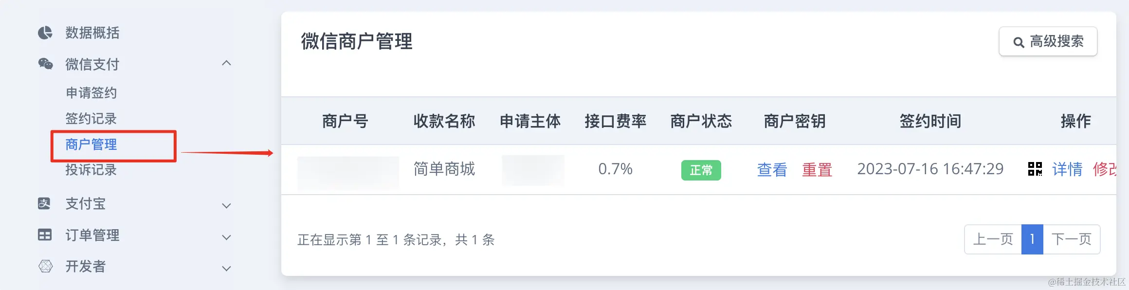Click 查看 link for merchant key
1129x290 pixels.
[772, 169]
